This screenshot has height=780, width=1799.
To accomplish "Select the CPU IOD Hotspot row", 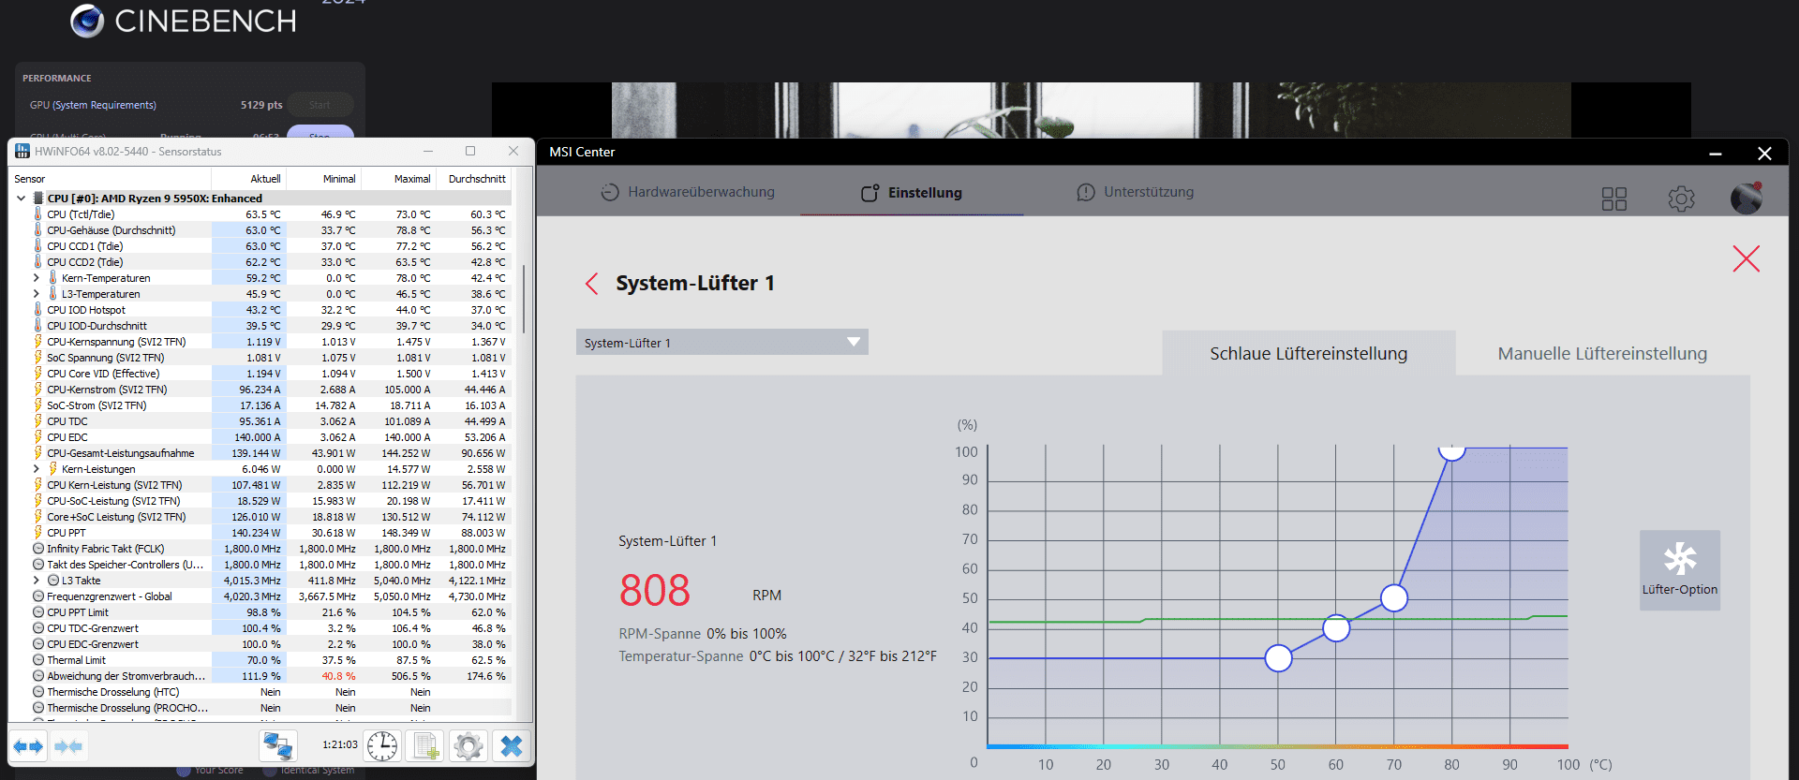I will point(260,310).
